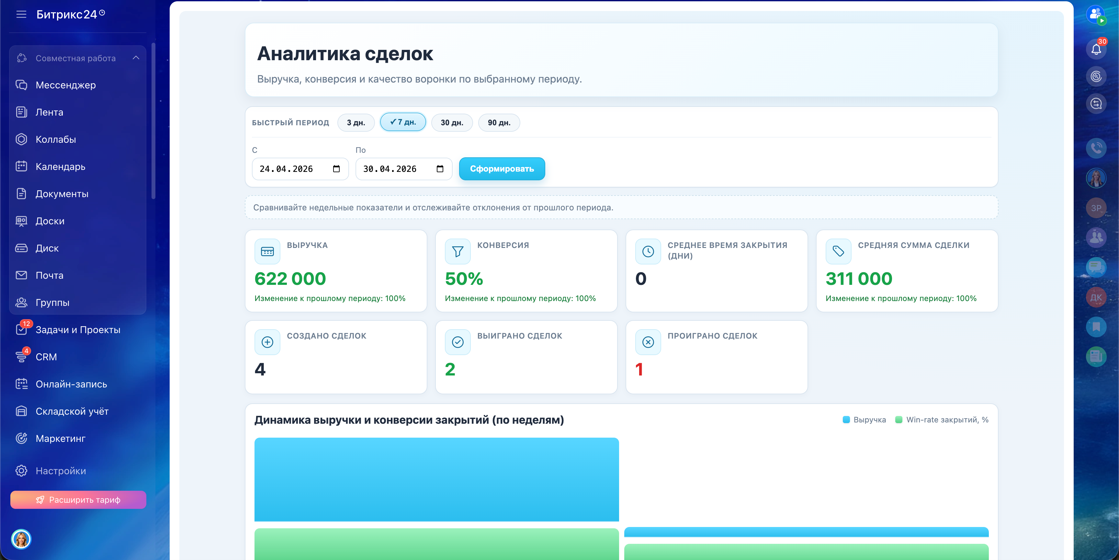Click the Конверсия value 50%
1119x560 pixels.
point(464,278)
